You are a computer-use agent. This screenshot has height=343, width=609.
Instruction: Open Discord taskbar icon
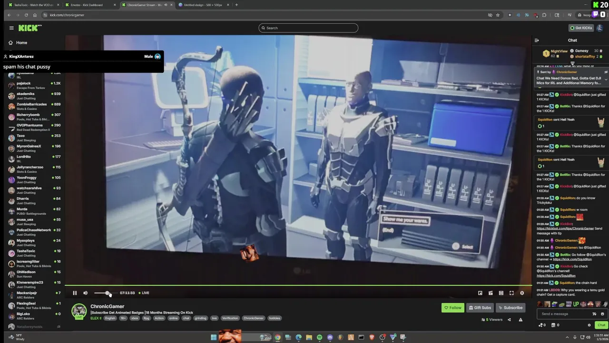(330, 338)
